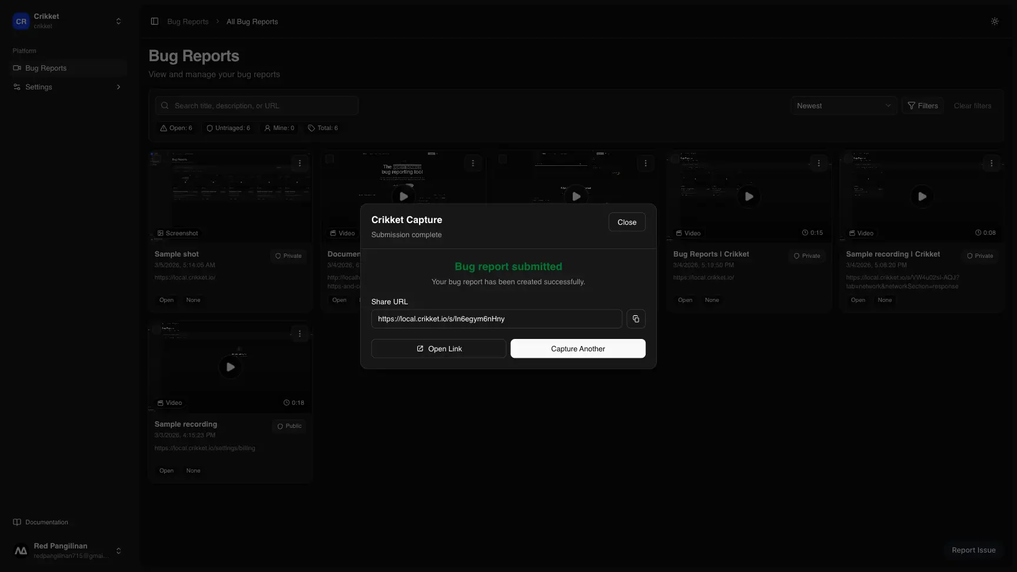Click All Bug Reports breadcrumb

(x=252, y=22)
